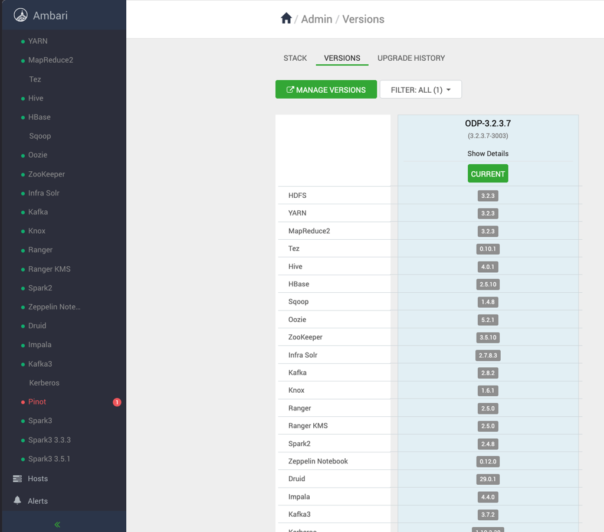Go to the home icon in breadcrumb
This screenshot has height=532, width=604.
(286, 18)
